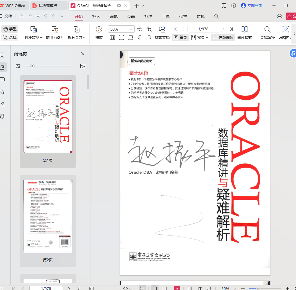Activate the Select tool (选择)

(x=10, y=37)
